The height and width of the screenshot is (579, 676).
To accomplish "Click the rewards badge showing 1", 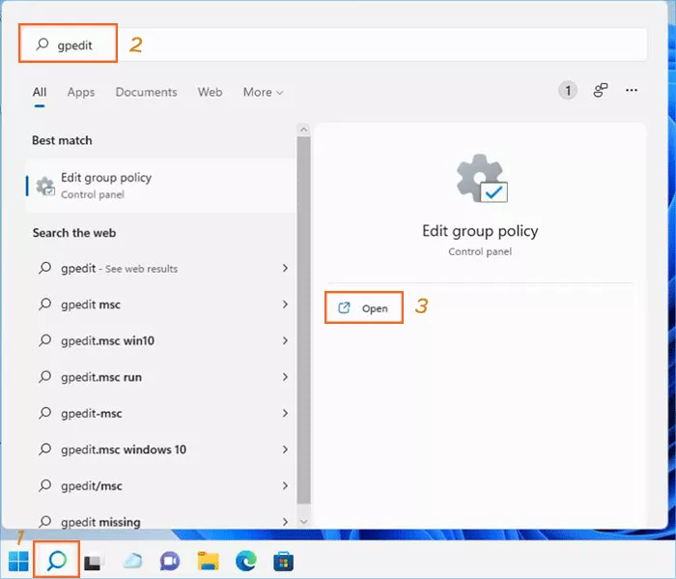I will click(x=568, y=91).
